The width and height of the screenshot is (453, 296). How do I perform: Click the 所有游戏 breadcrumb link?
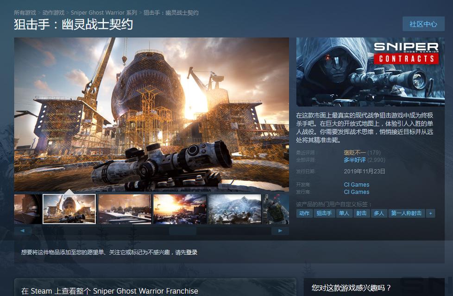point(25,12)
